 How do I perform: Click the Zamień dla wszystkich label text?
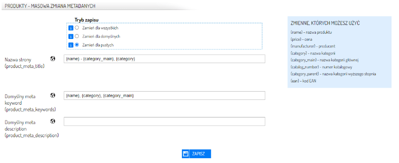(x=100, y=28)
